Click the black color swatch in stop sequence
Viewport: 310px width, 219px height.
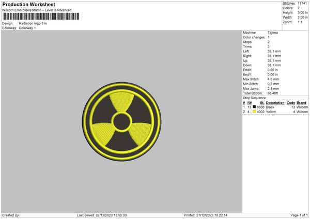[254, 107]
